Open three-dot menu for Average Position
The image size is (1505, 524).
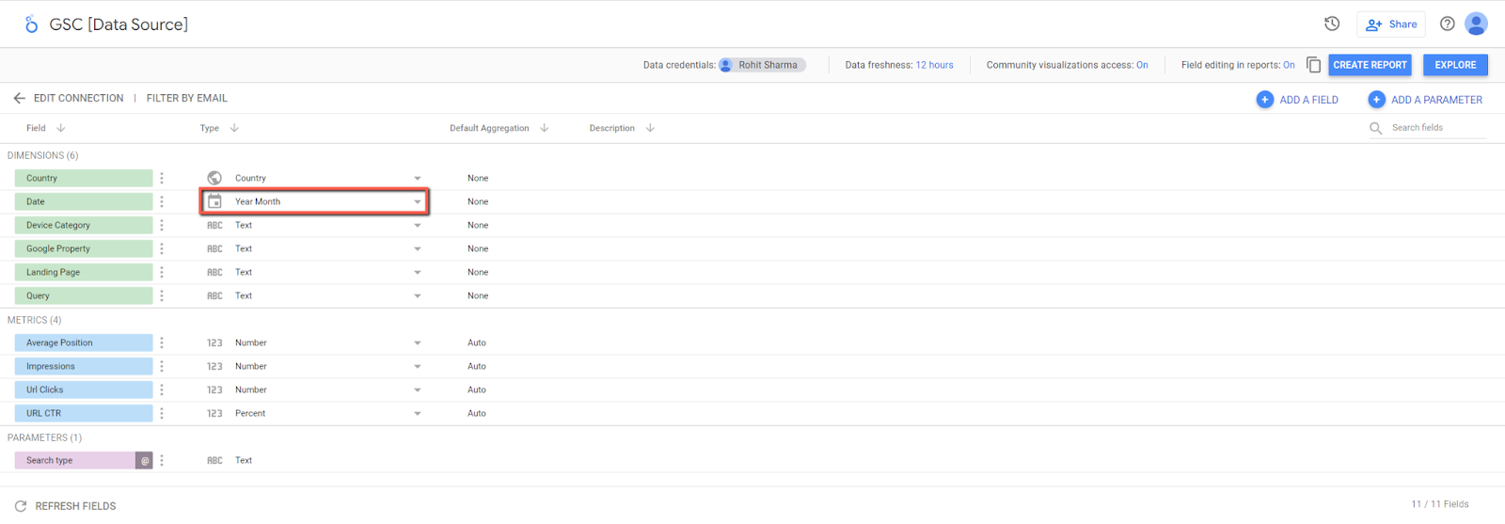162,342
